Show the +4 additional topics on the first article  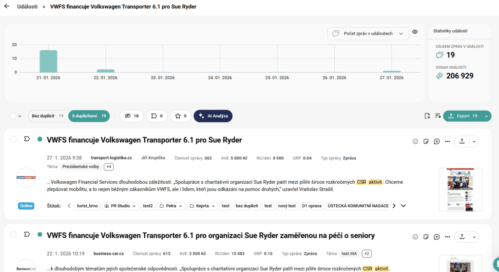click(109, 167)
